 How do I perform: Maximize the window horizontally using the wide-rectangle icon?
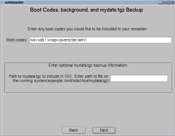(165, 2)
